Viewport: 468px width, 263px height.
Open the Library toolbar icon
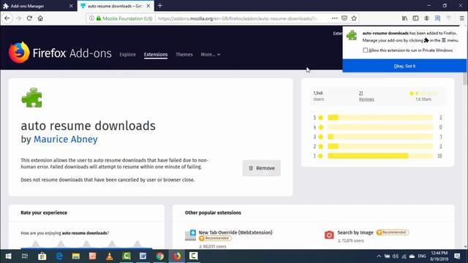tap(404, 18)
